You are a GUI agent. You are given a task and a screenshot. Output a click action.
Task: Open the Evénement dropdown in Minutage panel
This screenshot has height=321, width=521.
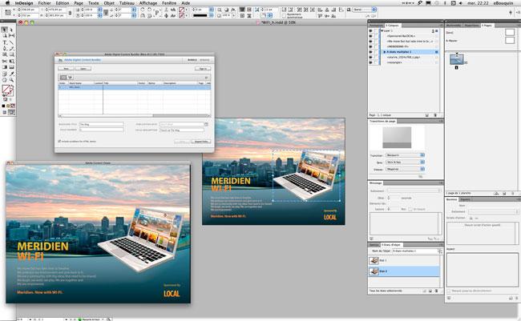(414, 191)
